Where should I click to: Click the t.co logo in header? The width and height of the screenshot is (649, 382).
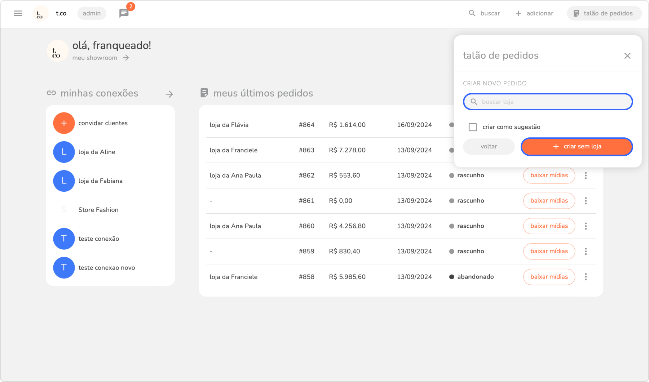[40, 14]
